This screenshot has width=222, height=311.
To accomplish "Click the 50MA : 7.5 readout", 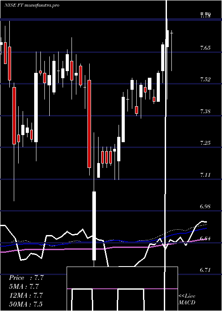I will tap(26, 304).
